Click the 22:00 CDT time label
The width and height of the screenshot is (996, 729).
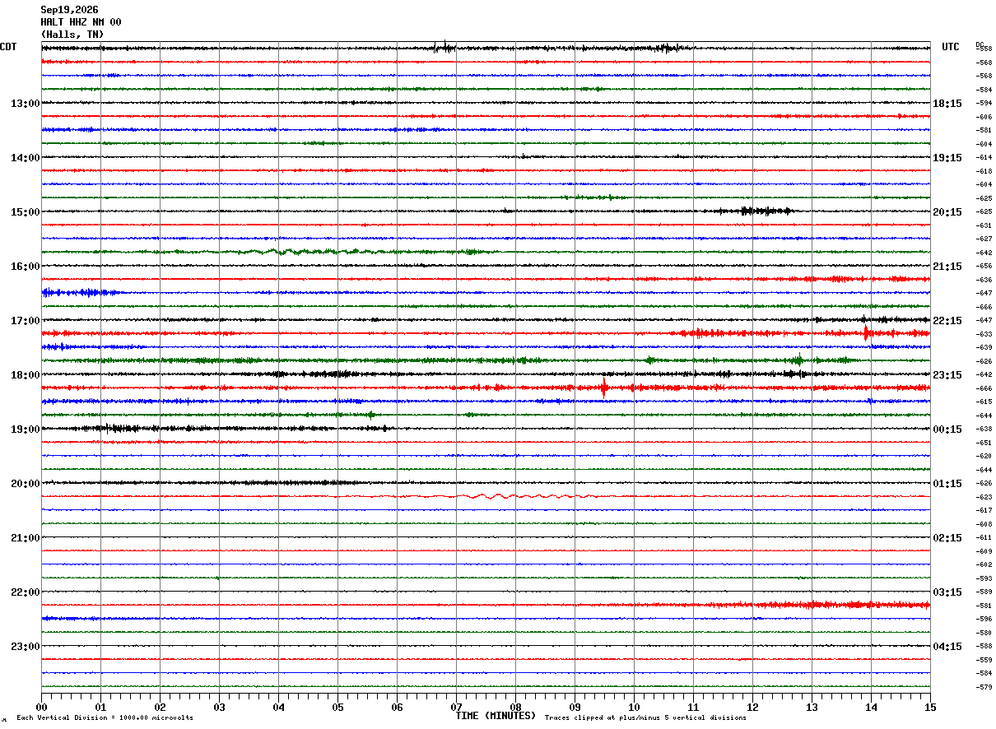coord(26,592)
